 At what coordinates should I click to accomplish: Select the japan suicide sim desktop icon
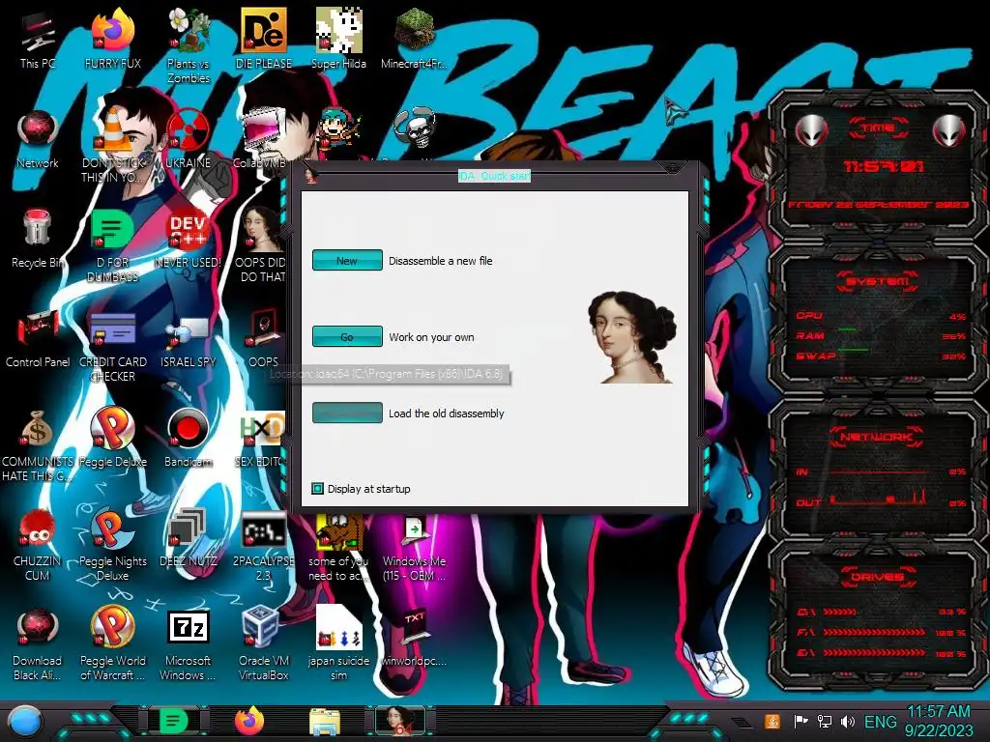pyautogui.click(x=338, y=643)
